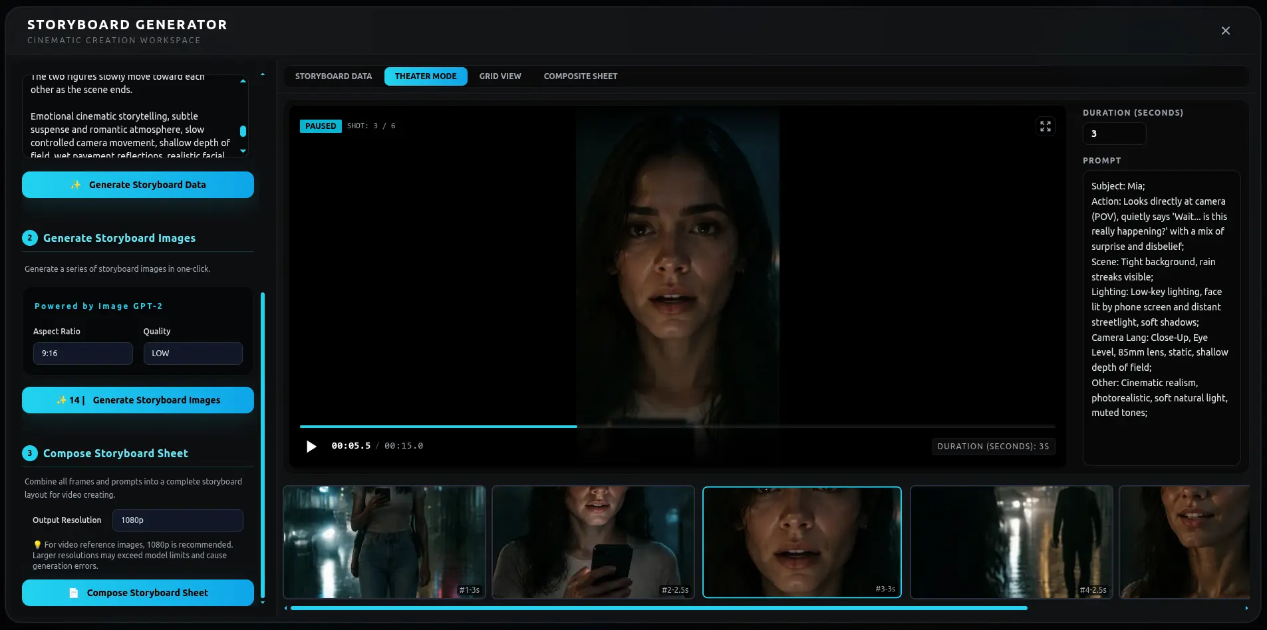The height and width of the screenshot is (630, 1267).
Task: Open the Composite Sheet tab
Action: pos(581,76)
